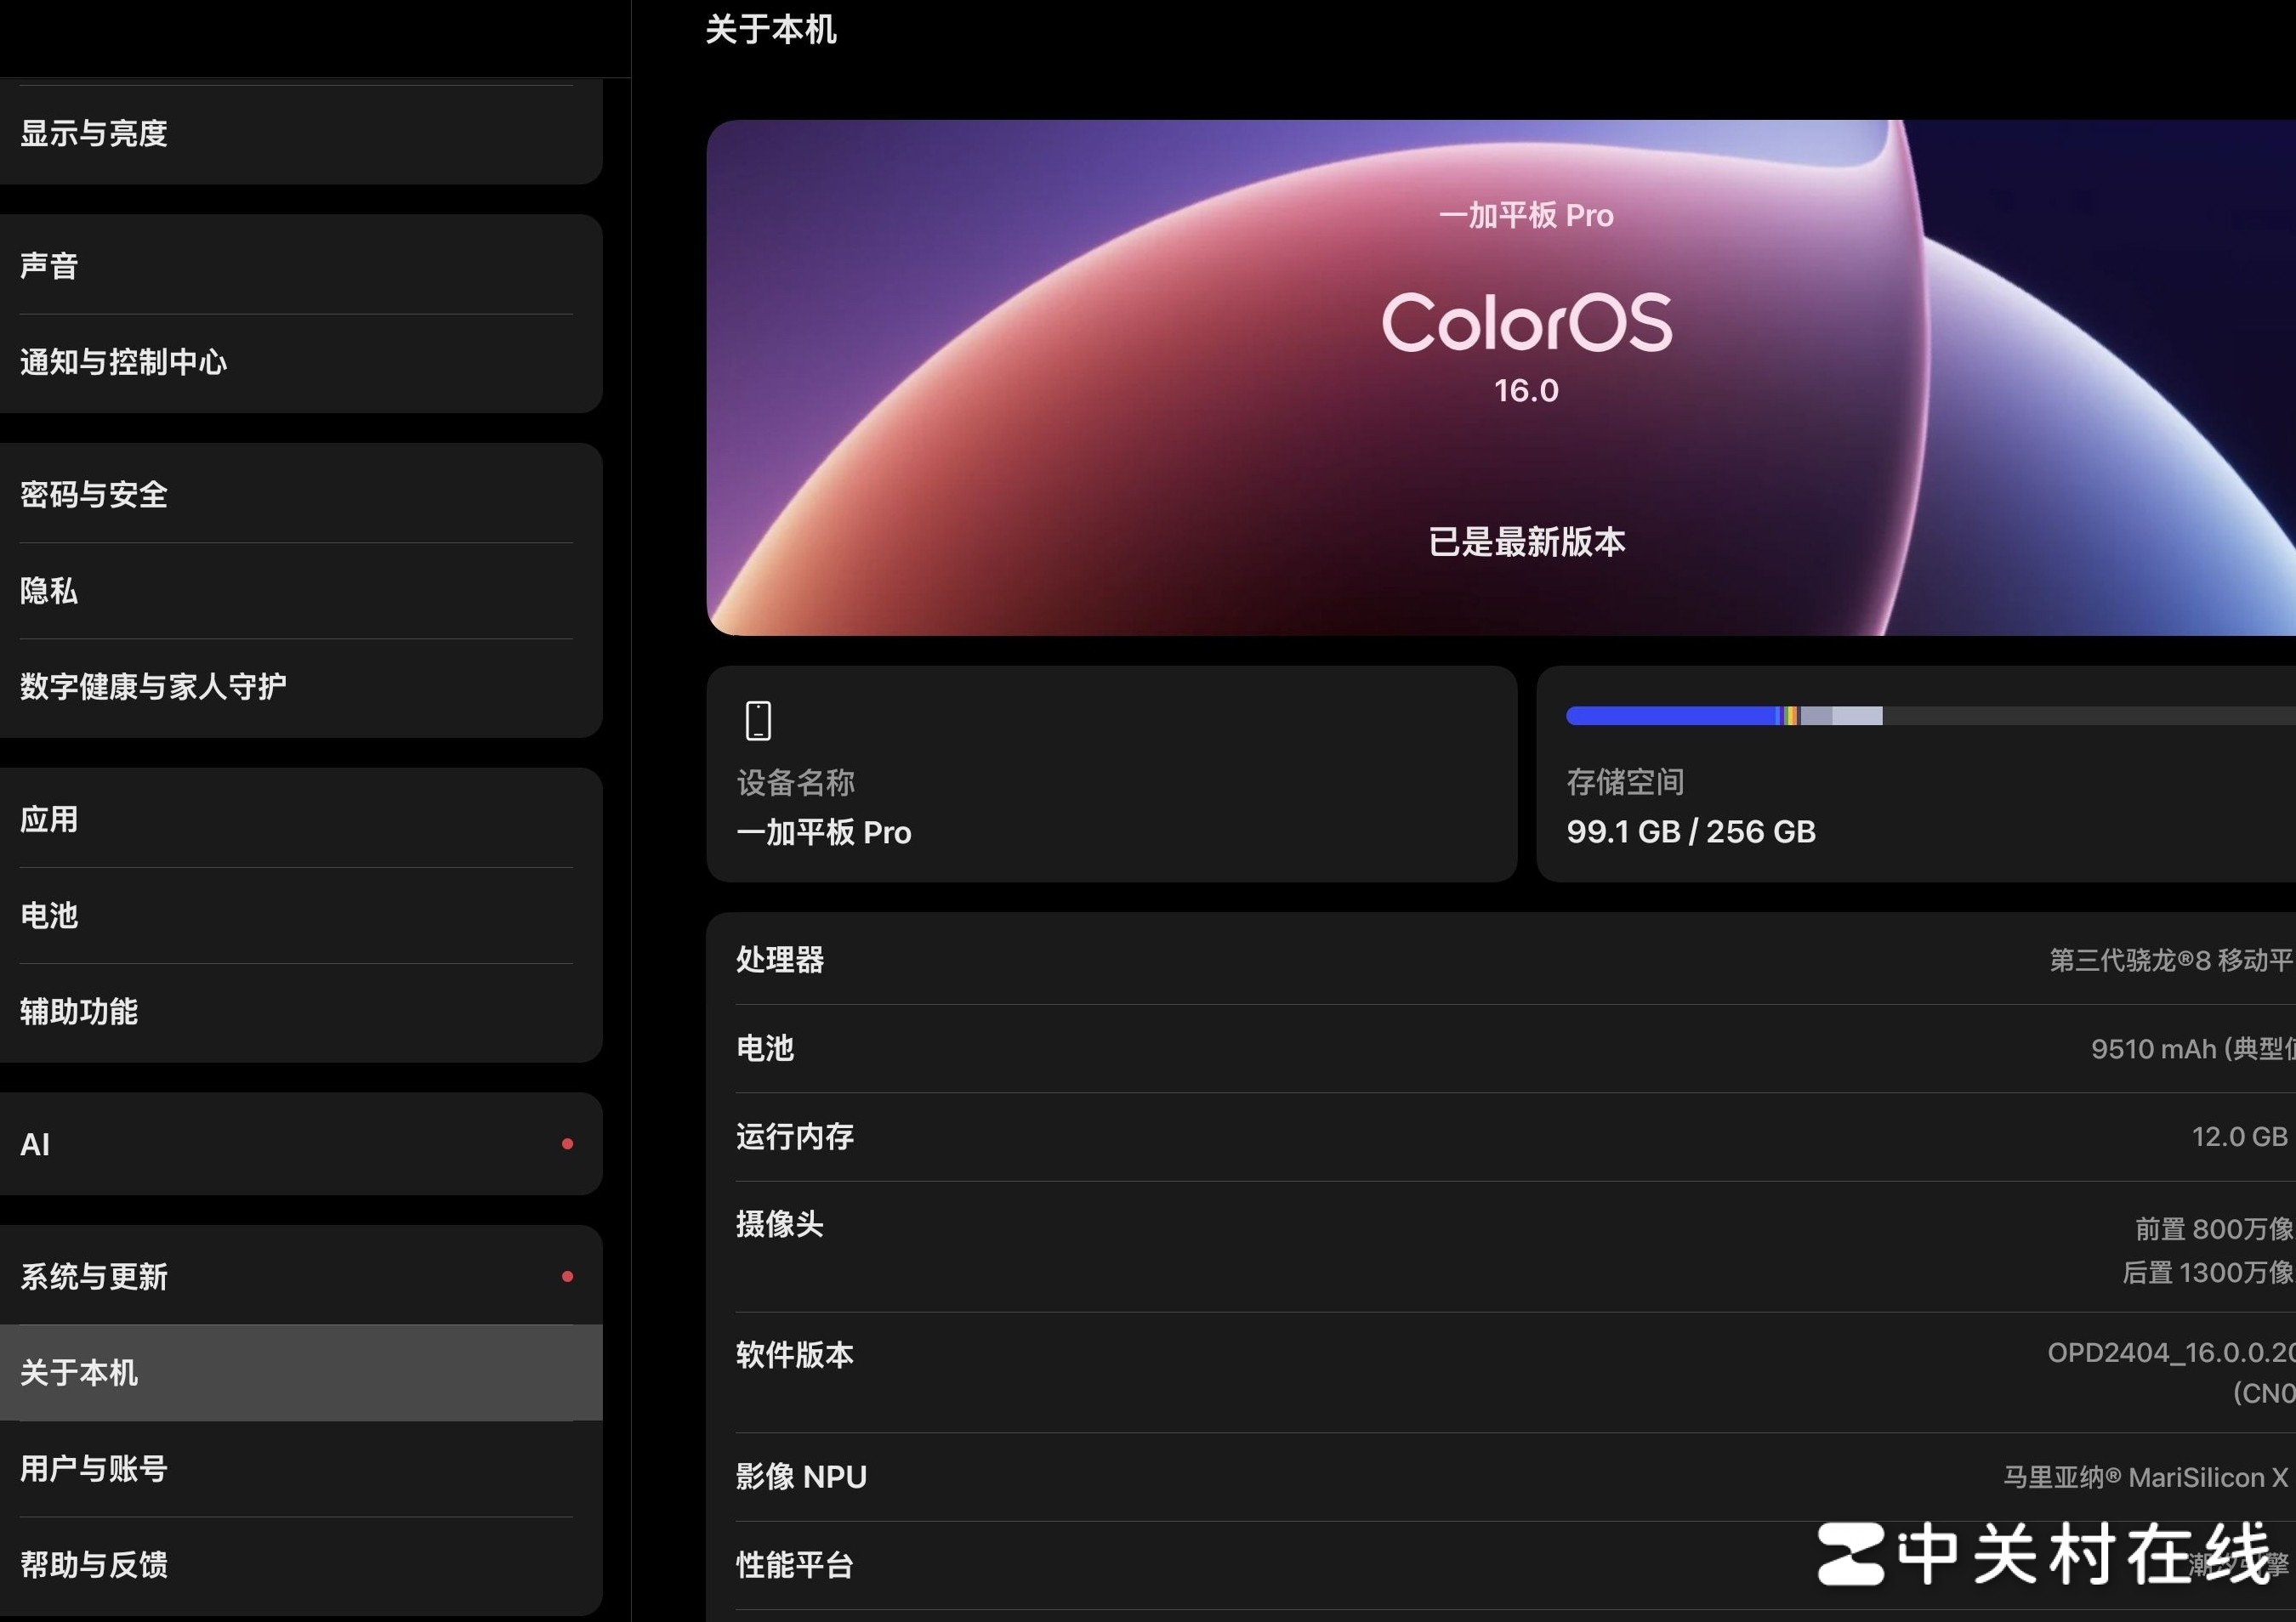Open 数字健康与家人守护 entry
The width and height of the screenshot is (2296, 1622).
153,687
